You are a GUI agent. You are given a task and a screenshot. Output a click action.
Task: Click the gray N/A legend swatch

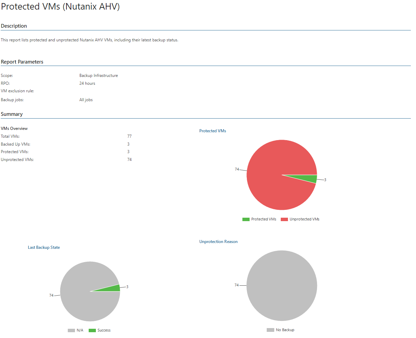click(x=71, y=330)
